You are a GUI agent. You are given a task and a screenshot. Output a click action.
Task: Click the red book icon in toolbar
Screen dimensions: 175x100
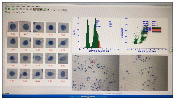[34, 9]
